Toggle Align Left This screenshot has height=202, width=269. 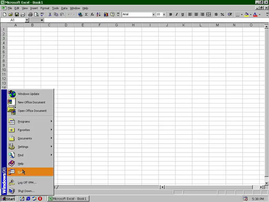click(x=190, y=14)
